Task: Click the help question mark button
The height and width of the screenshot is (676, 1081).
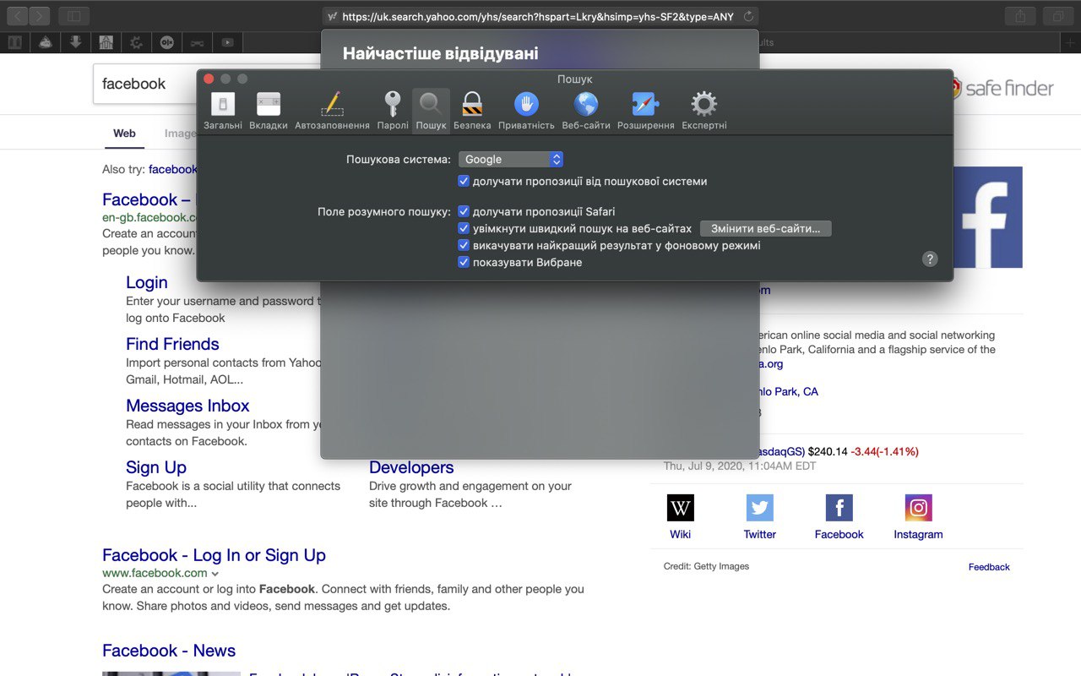Action: pos(930,259)
